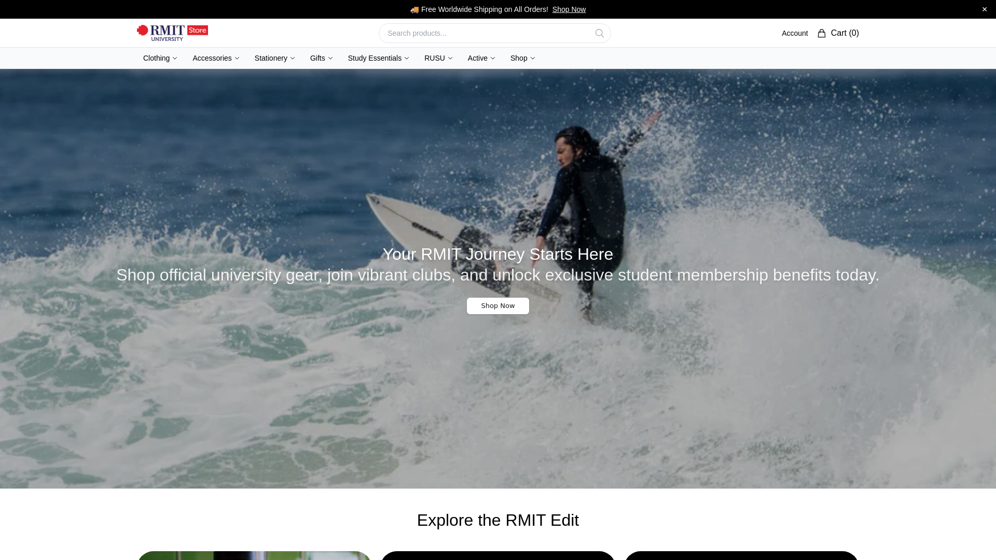Click the 'Explore the RMIT Edit' heading
996x560 pixels.
point(498,520)
